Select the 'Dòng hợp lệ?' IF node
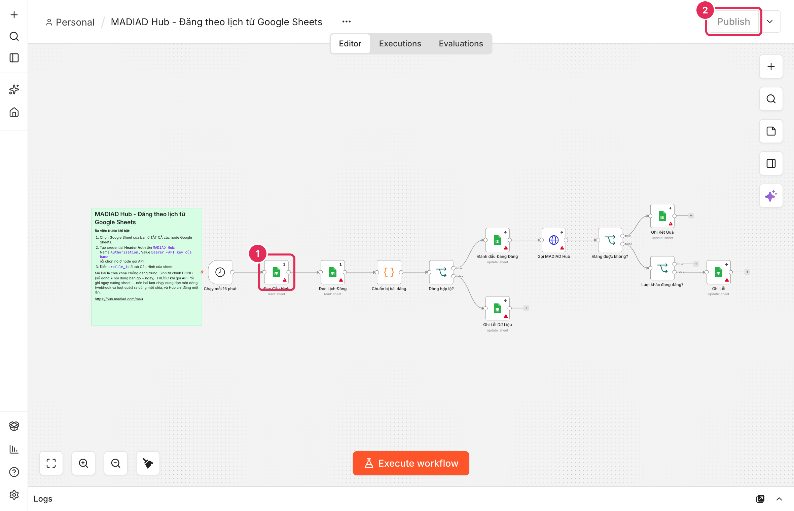Image resolution: width=794 pixels, height=511 pixels. pyautogui.click(x=441, y=272)
